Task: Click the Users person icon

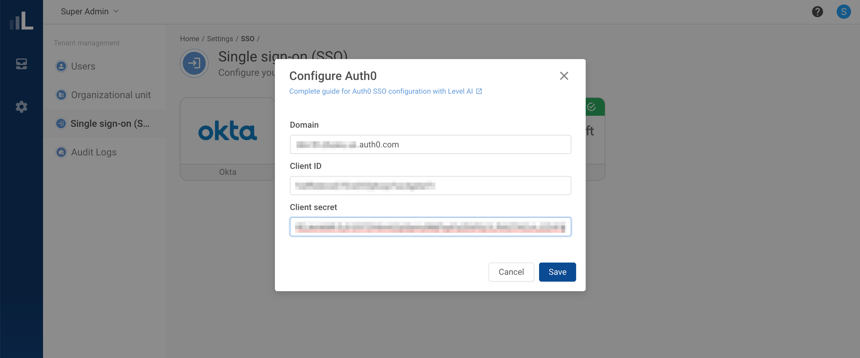Action: tap(61, 66)
